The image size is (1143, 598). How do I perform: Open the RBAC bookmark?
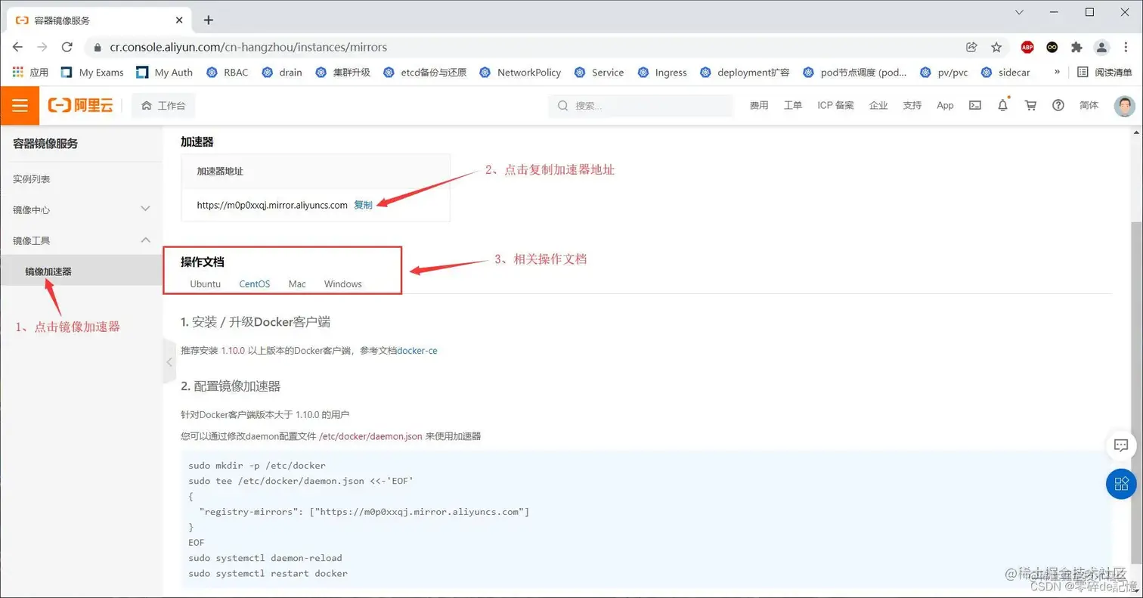tap(226, 73)
